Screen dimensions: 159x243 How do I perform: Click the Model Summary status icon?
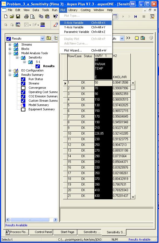tap(23, 105)
